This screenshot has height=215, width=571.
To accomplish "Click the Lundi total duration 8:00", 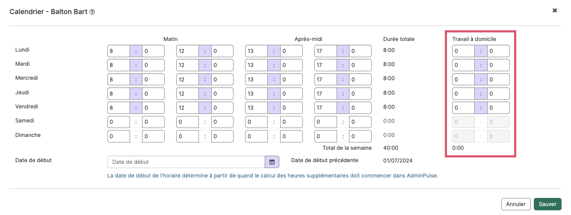I will [389, 50].
